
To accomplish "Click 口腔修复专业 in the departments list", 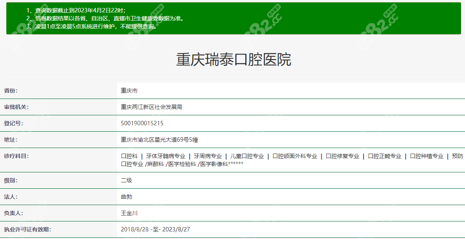I will click(x=342, y=156).
